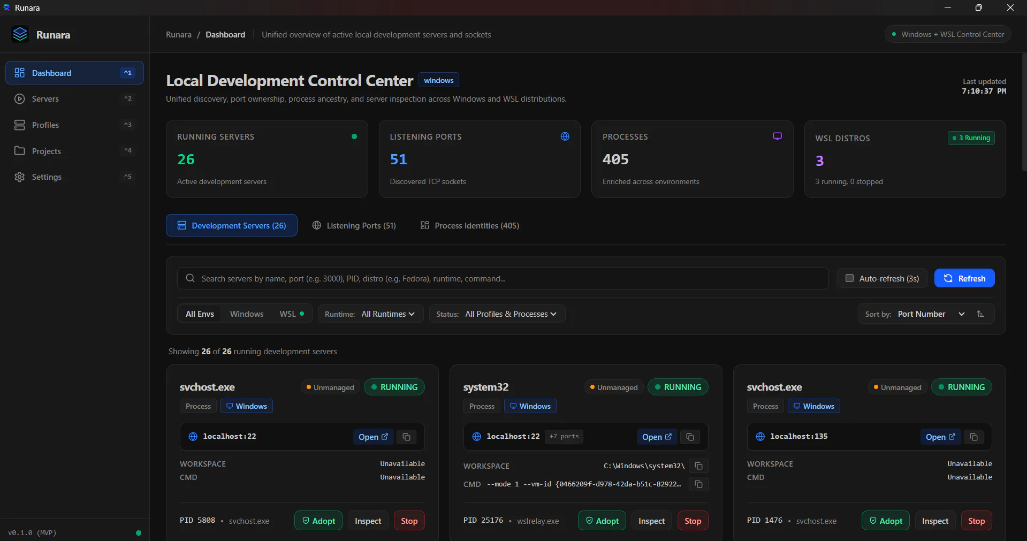Filter environments to WSL only
Image resolution: width=1027 pixels, height=541 pixels.
292,314
